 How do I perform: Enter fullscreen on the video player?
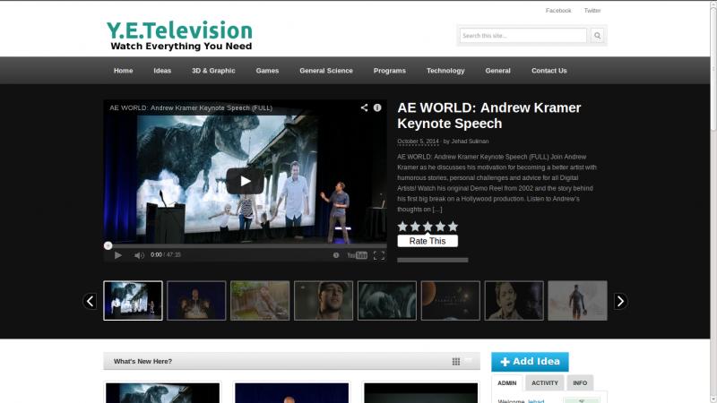(379, 255)
